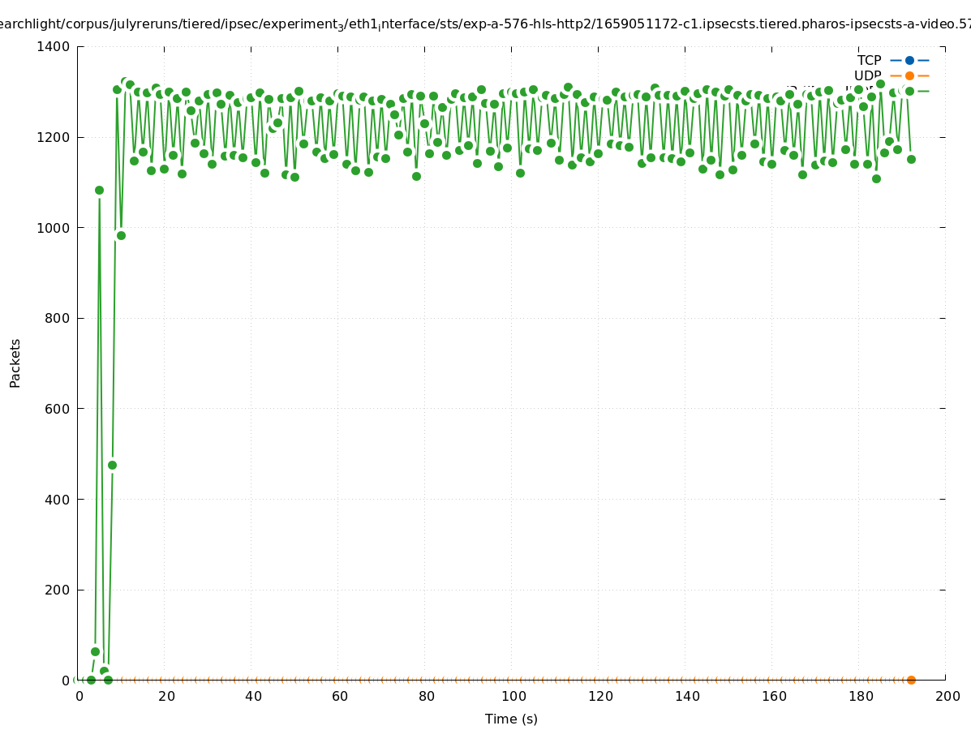Toggle the UDP series via its legend label
971x730 pixels.
(x=867, y=75)
